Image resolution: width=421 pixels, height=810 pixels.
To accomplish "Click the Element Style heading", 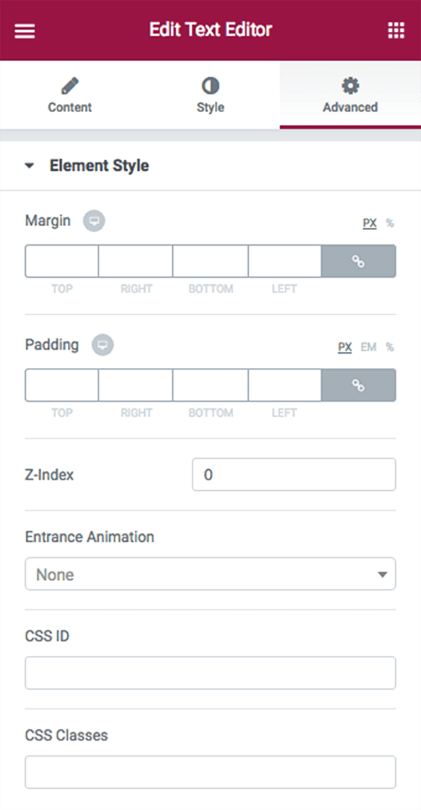I will [x=99, y=165].
